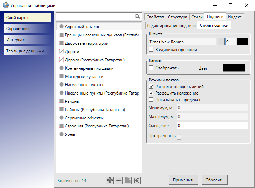Image resolution: width=255 pixels, height=188 pixels.
Task: Open the Справочник category in sidebar
Action: click(x=27, y=29)
